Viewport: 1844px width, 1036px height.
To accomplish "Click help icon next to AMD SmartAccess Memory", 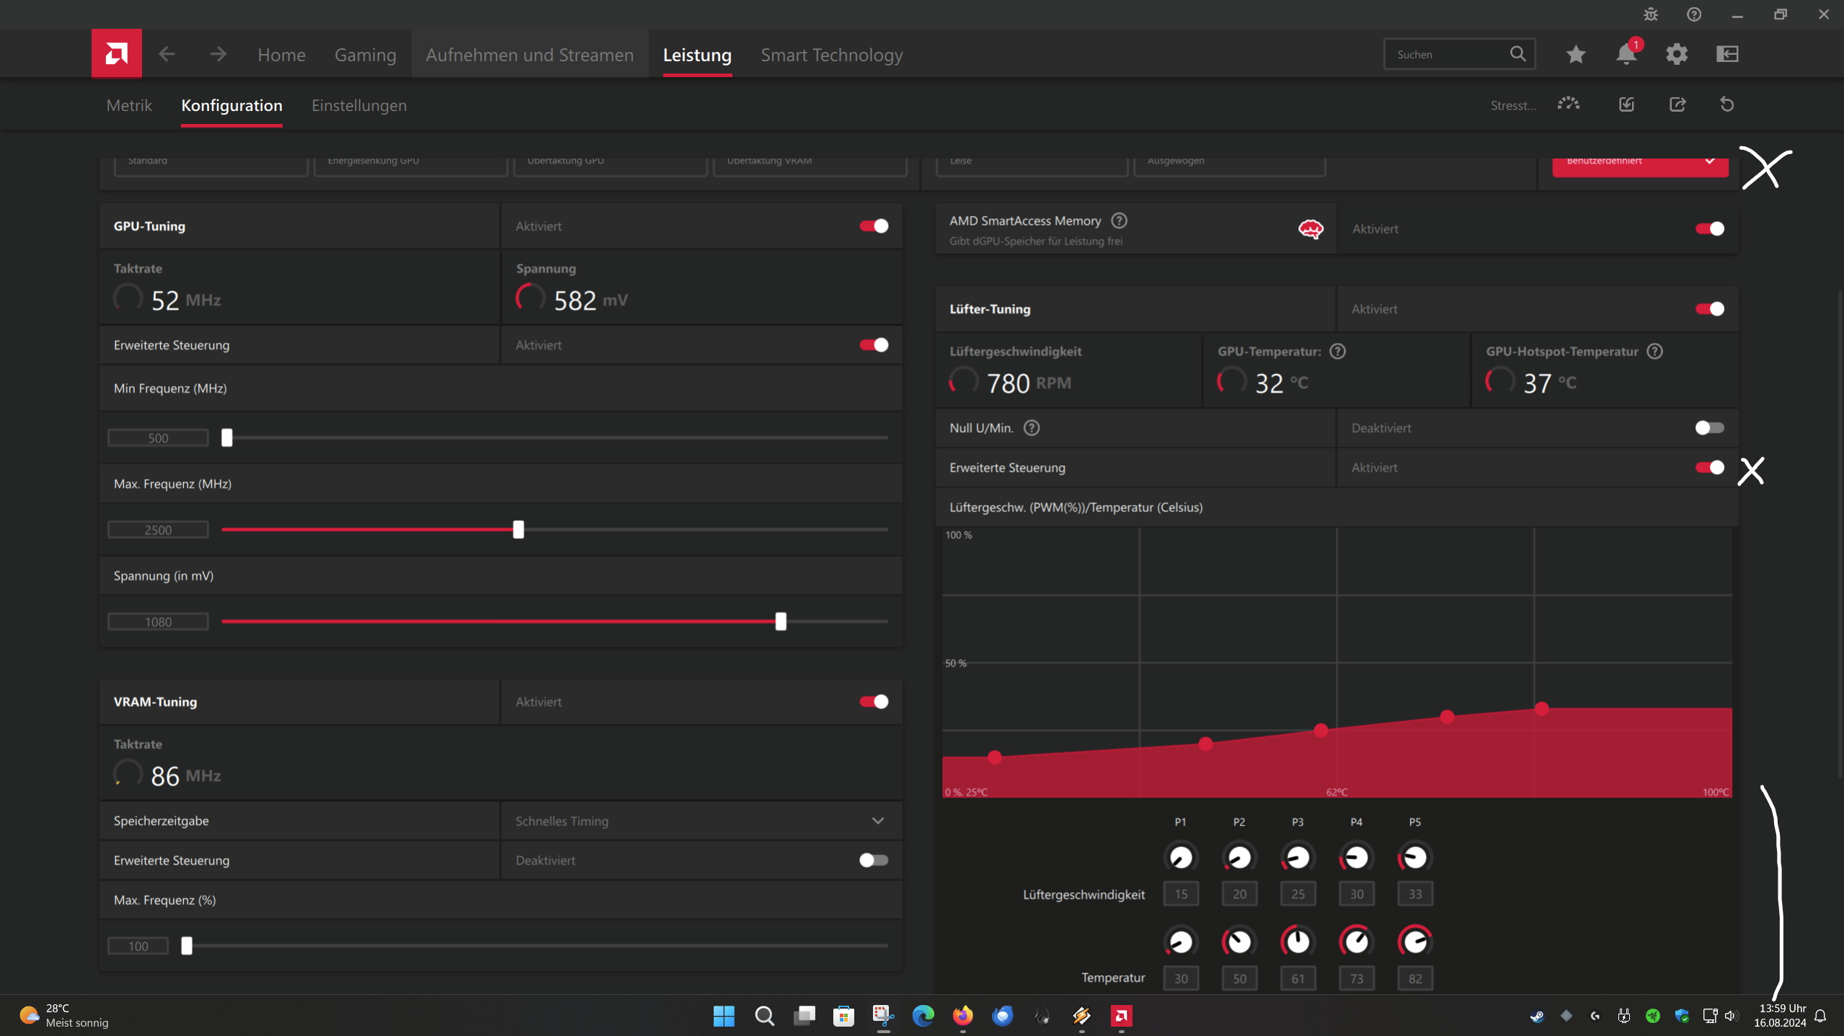I will 1119,220.
